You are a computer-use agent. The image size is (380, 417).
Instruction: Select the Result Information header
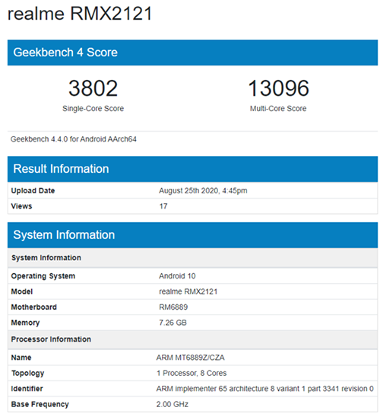pos(192,169)
